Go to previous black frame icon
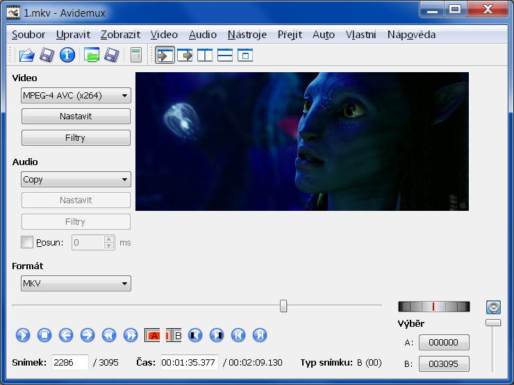This screenshot has height=385, width=514. [195, 335]
